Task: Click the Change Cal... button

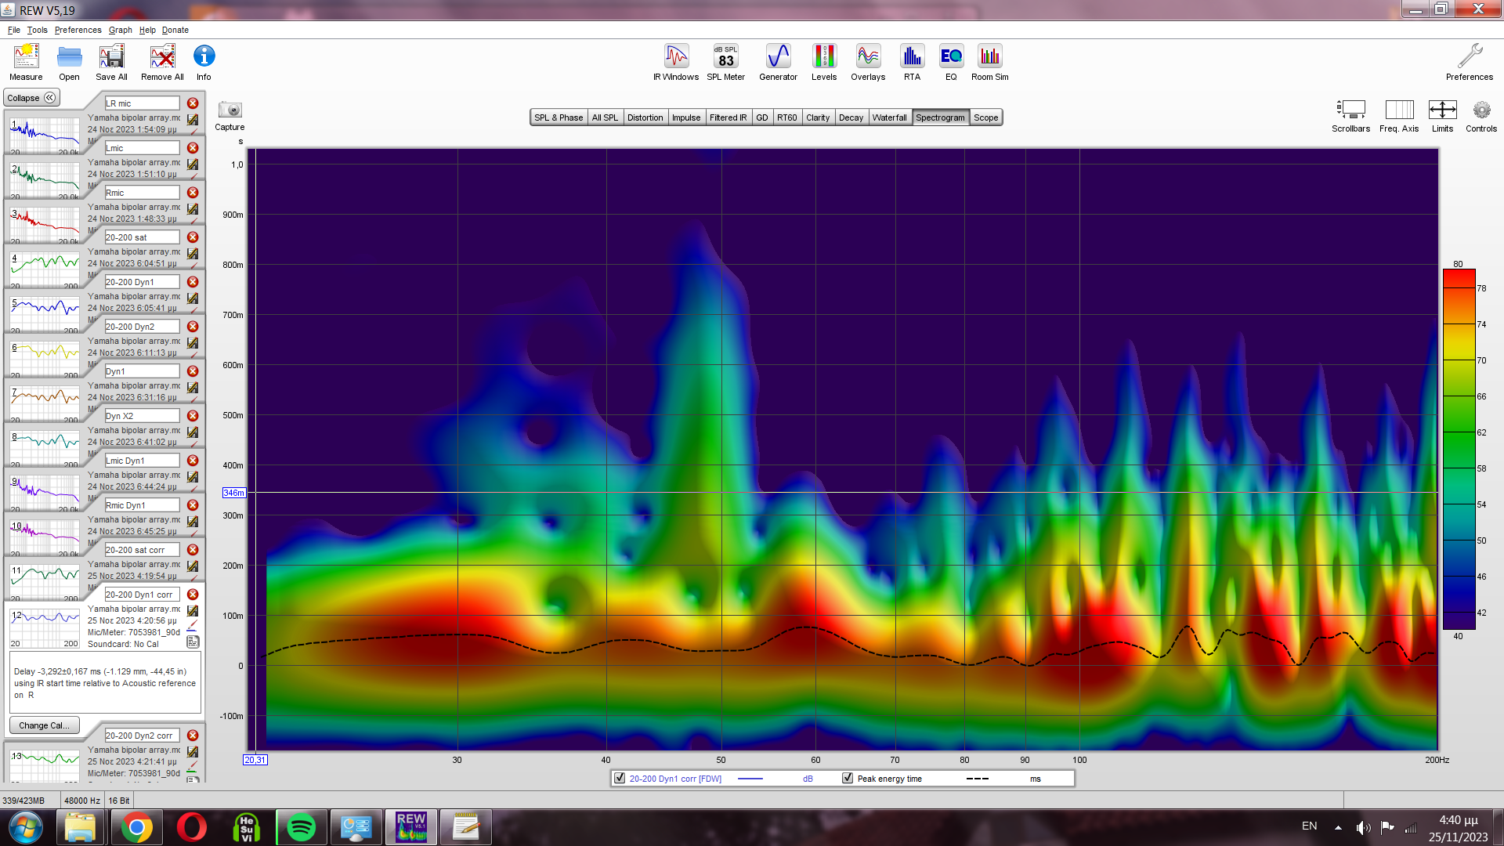Action: coord(44,725)
